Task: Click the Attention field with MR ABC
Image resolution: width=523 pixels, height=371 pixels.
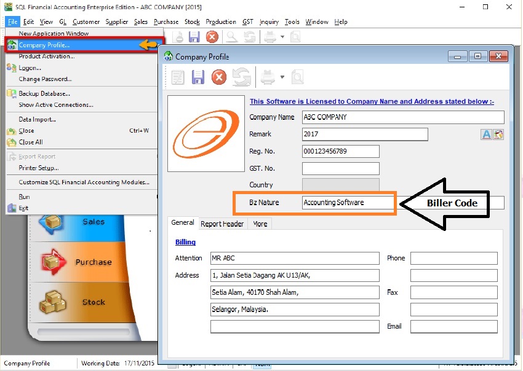Action: pyautogui.click(x=295, y=258)
